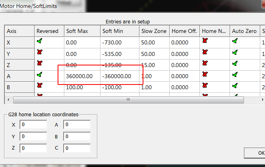Toggle Home Neg cross for A axis
Viewport: 265px width, 167px height.
click(205, 74)
